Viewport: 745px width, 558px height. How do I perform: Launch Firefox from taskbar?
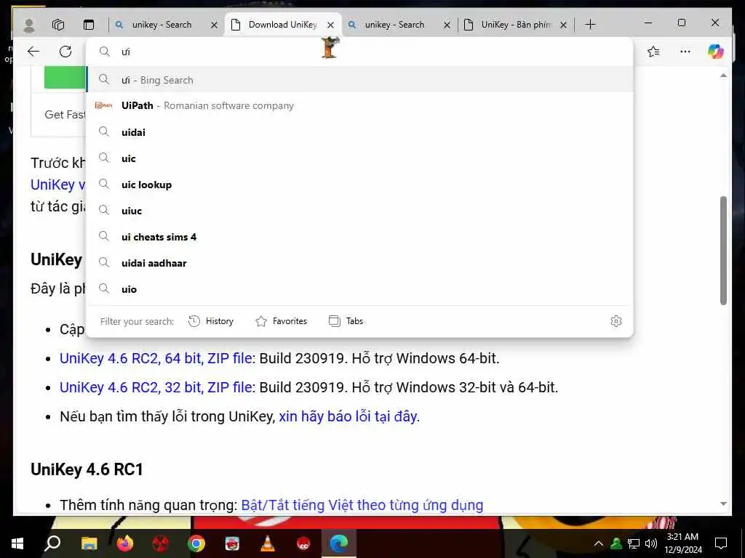(125, 543)
